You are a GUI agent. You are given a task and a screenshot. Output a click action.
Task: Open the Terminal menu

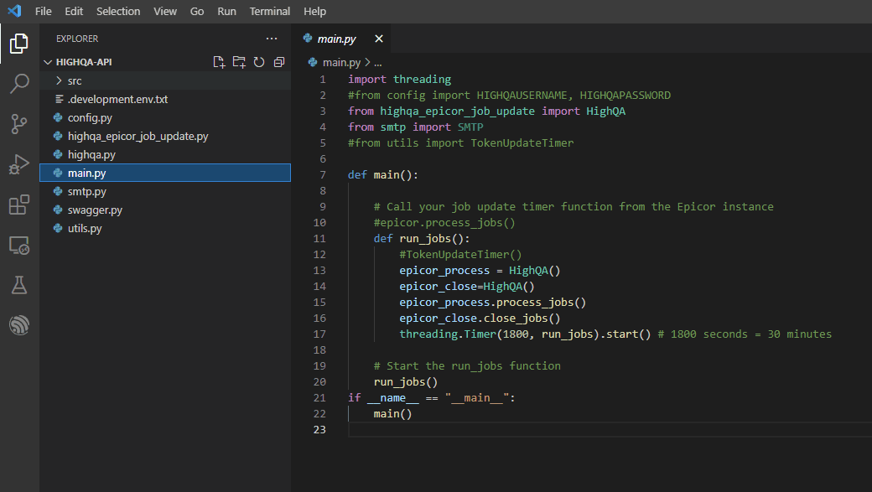tap(269, 11)
